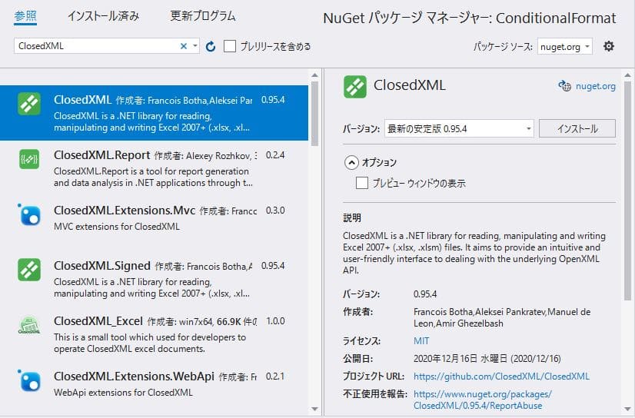Open the GitHub project URL link
The image size is (635, 418).
point(501,377)
